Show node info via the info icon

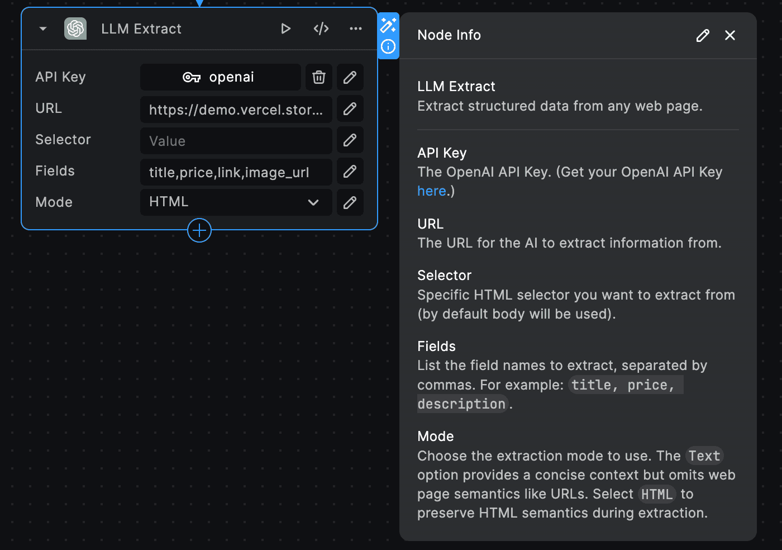[x=389, y=48]
